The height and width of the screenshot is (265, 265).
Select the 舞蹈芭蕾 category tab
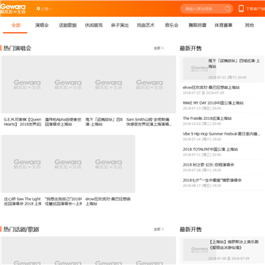pos(197,25)
